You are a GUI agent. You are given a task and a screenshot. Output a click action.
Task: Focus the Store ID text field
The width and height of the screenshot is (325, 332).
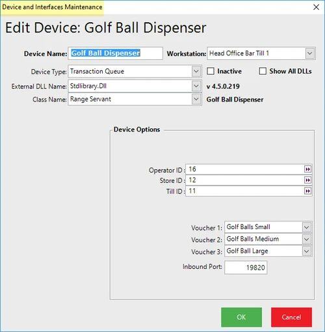245,180
